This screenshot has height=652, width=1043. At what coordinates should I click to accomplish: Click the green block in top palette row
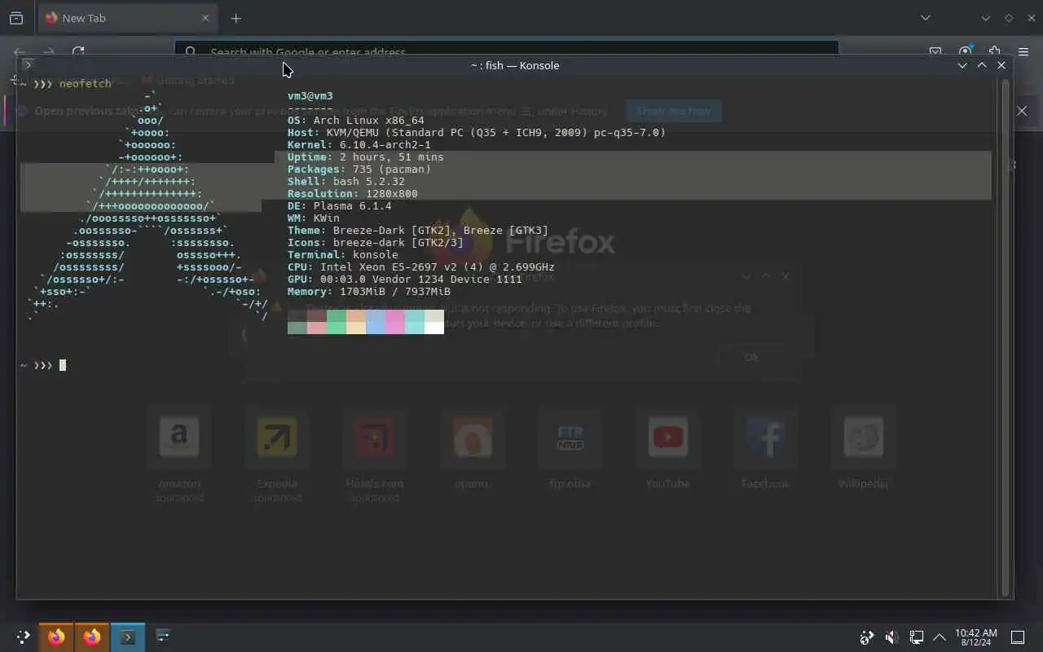tap(337, 315)
